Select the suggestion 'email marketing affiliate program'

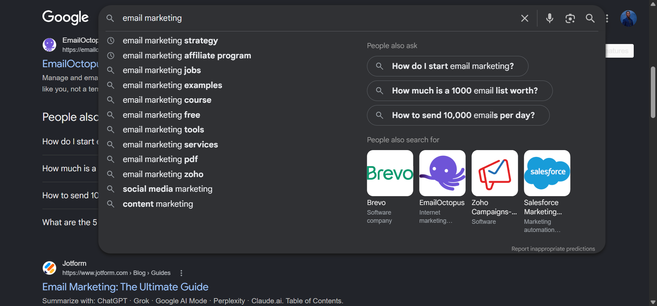[187, 56]
